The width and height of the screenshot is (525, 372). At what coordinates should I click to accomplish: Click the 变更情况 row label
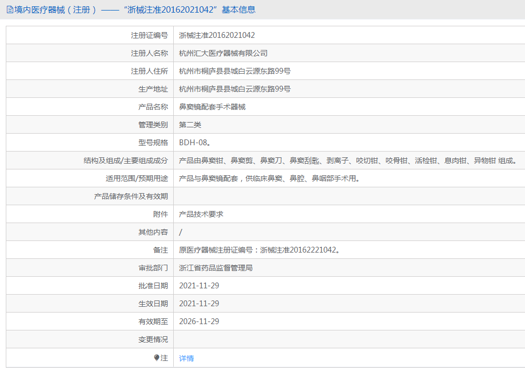coord(153,339)
